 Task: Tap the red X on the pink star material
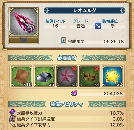click(x=74, y=69)
